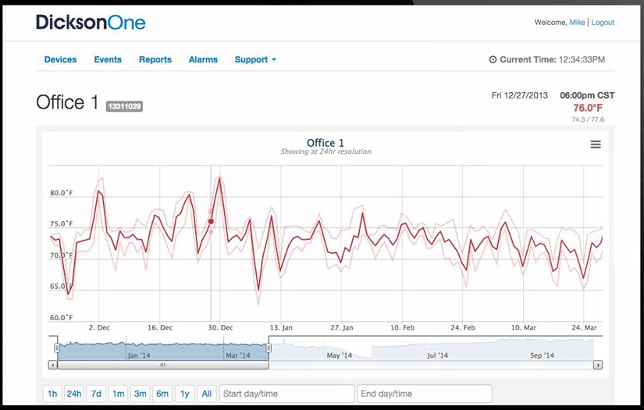Click the 74.3 / 77.6 min-max reading

point(588,119)
